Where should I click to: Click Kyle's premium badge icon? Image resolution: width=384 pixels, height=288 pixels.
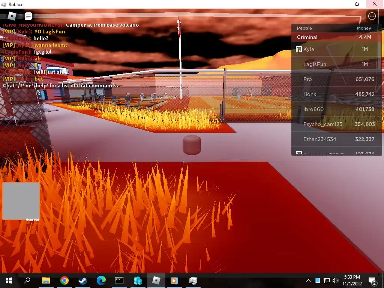pyautogui.click(x=299, y=49)
